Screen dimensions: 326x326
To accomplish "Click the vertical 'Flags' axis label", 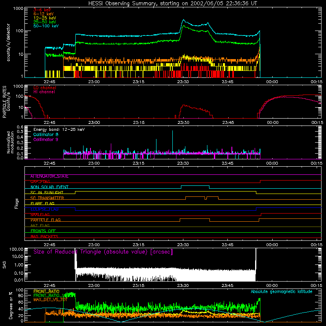I will (x=17, y=203).
